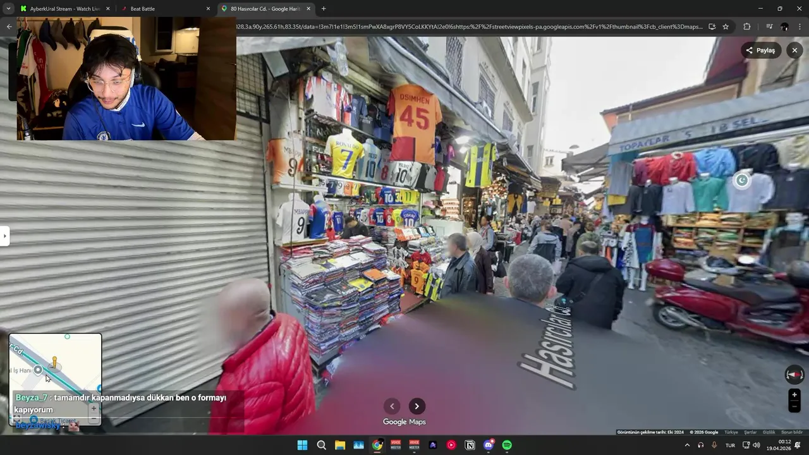Open the Photos app on taskbar
This screenshot has width=809, height=455.
point(358,445)
